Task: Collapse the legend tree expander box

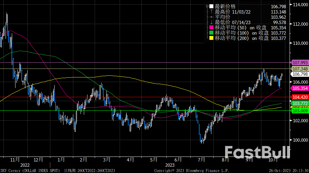Action: click(207, 6)
